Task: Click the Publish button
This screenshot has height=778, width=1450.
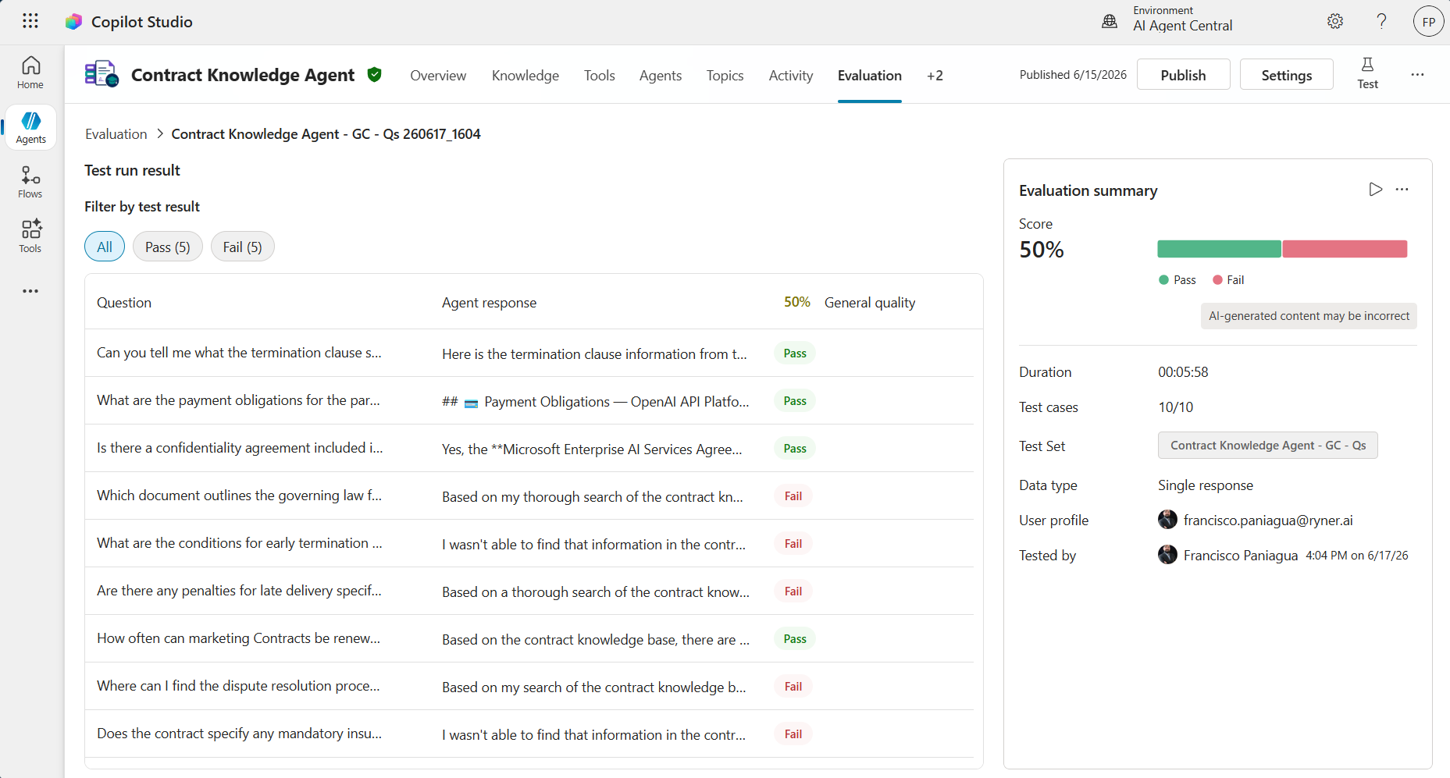Action: (1183, 75)
